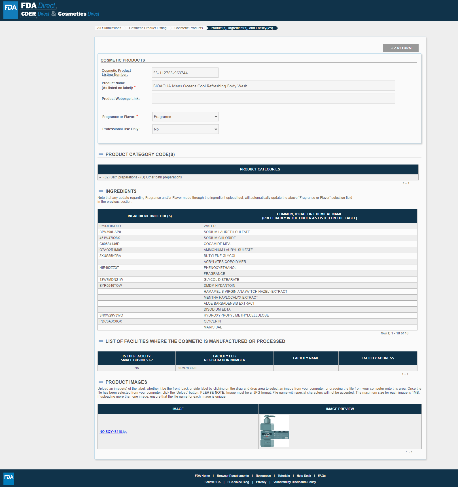Open the Tutorials footer link

click(283, 476)
